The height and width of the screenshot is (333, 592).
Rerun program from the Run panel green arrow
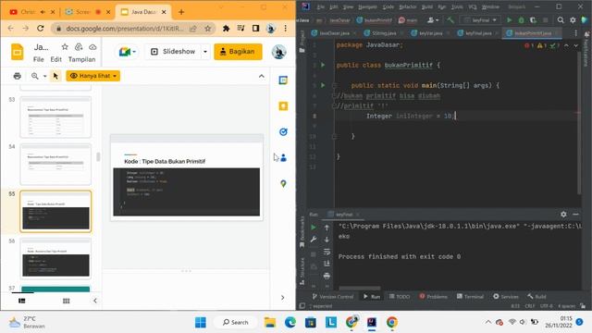click(x=313, y=228)
